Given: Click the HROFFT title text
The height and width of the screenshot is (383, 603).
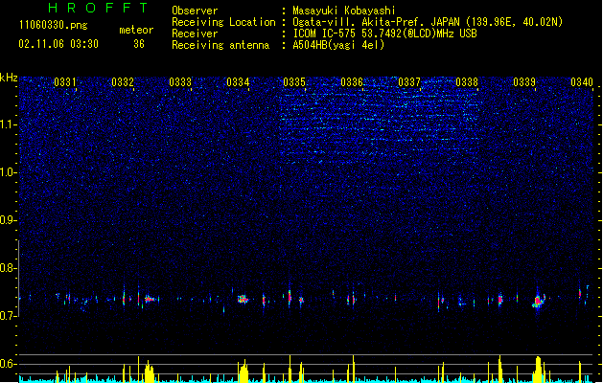Looking at the screenshot, I should 98,8.
